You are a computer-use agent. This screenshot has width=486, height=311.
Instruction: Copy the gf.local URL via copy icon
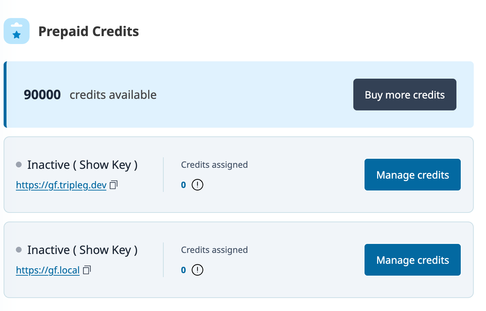pos(87,270)
